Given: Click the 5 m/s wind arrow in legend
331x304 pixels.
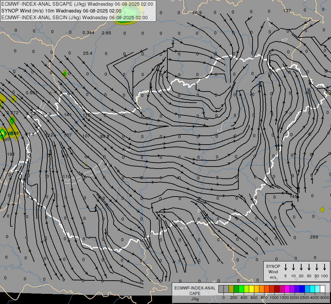Looking at the screenshot, I should [286, 267].
